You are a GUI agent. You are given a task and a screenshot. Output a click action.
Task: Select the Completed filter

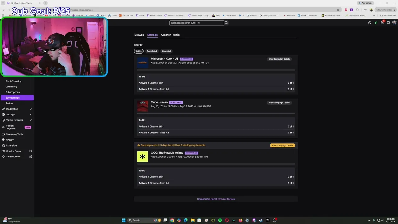click(152, 51)
